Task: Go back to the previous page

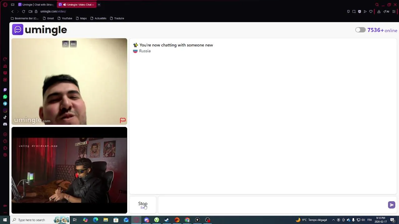Action: point(12,12)
